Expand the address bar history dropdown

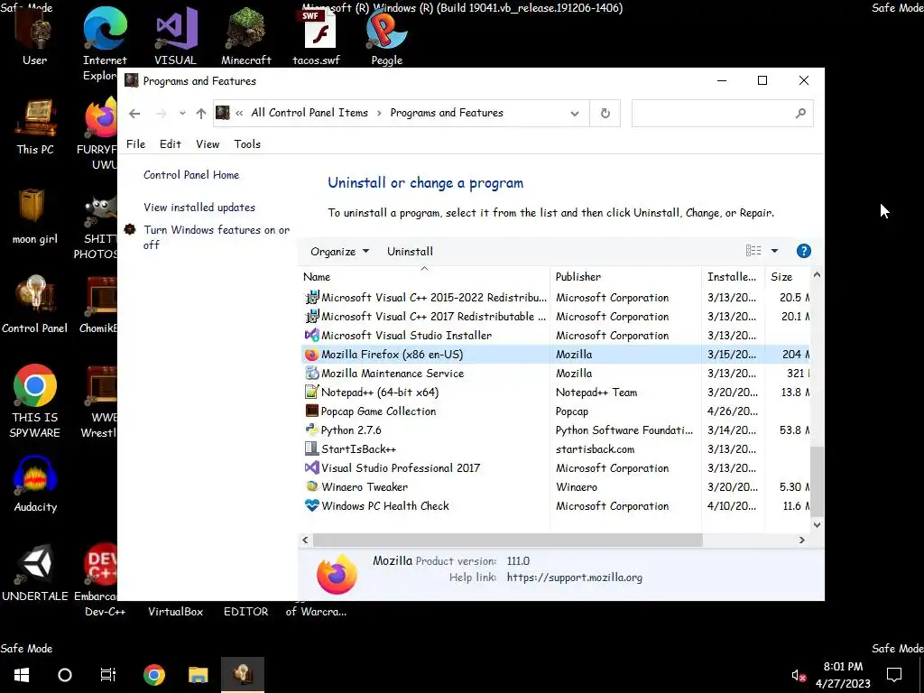point(575,113)
